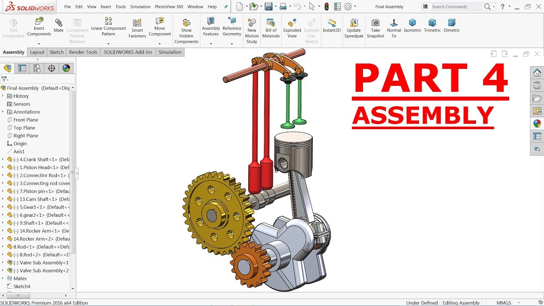Switch to SOLIDWORKS Add-Ins tab

point(128,52)
